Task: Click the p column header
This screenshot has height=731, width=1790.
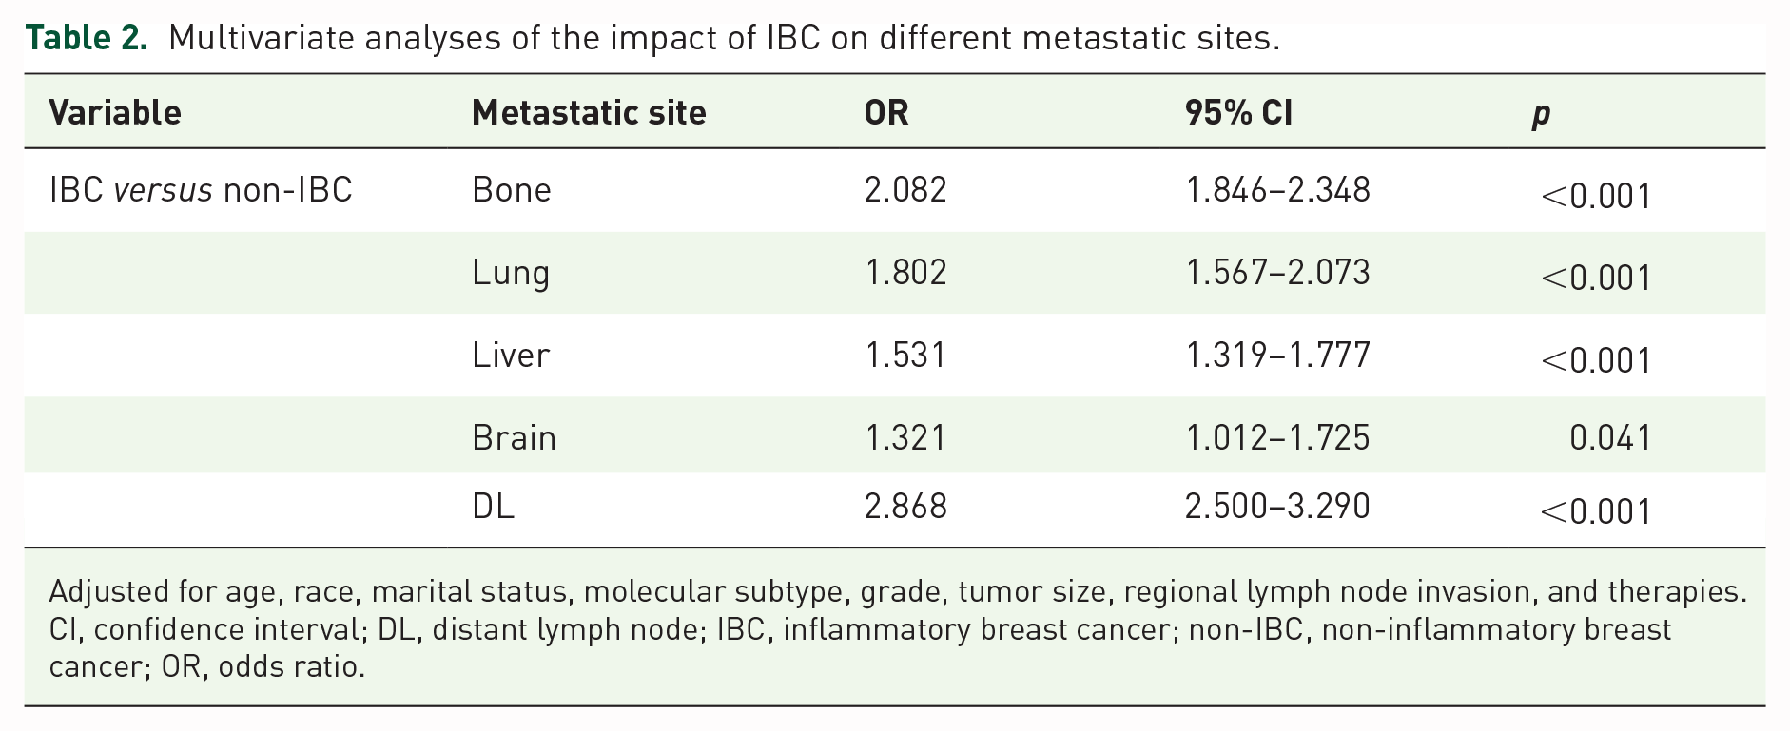Action: [1541, 115]
